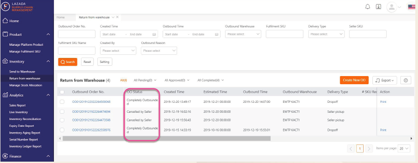418x163 pixels.
Task: Click the orange Search button
Action: tap(68, 62)
